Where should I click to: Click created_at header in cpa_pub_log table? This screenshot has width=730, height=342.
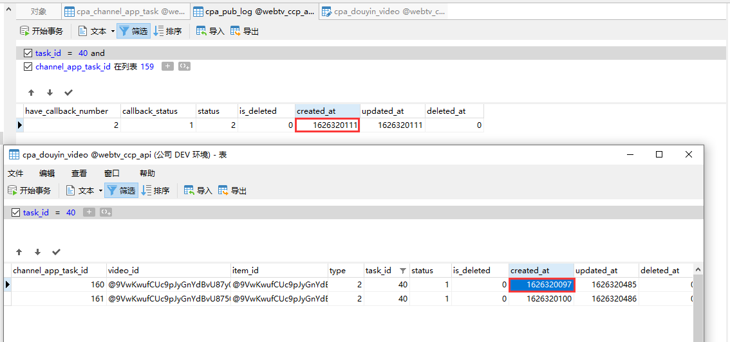327,111
